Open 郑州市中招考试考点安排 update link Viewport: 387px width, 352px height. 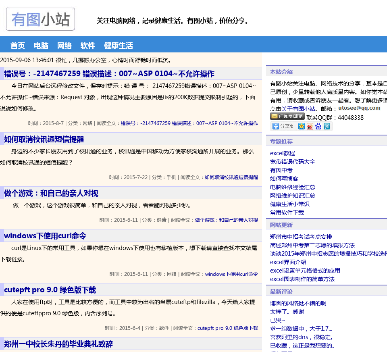click(301, 237)
